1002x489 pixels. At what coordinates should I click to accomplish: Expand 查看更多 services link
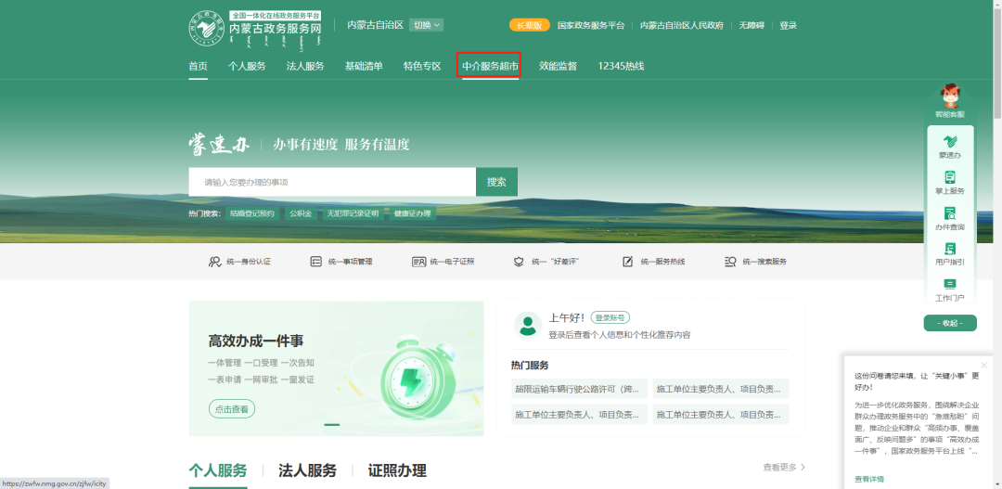[x=784, y=468]
